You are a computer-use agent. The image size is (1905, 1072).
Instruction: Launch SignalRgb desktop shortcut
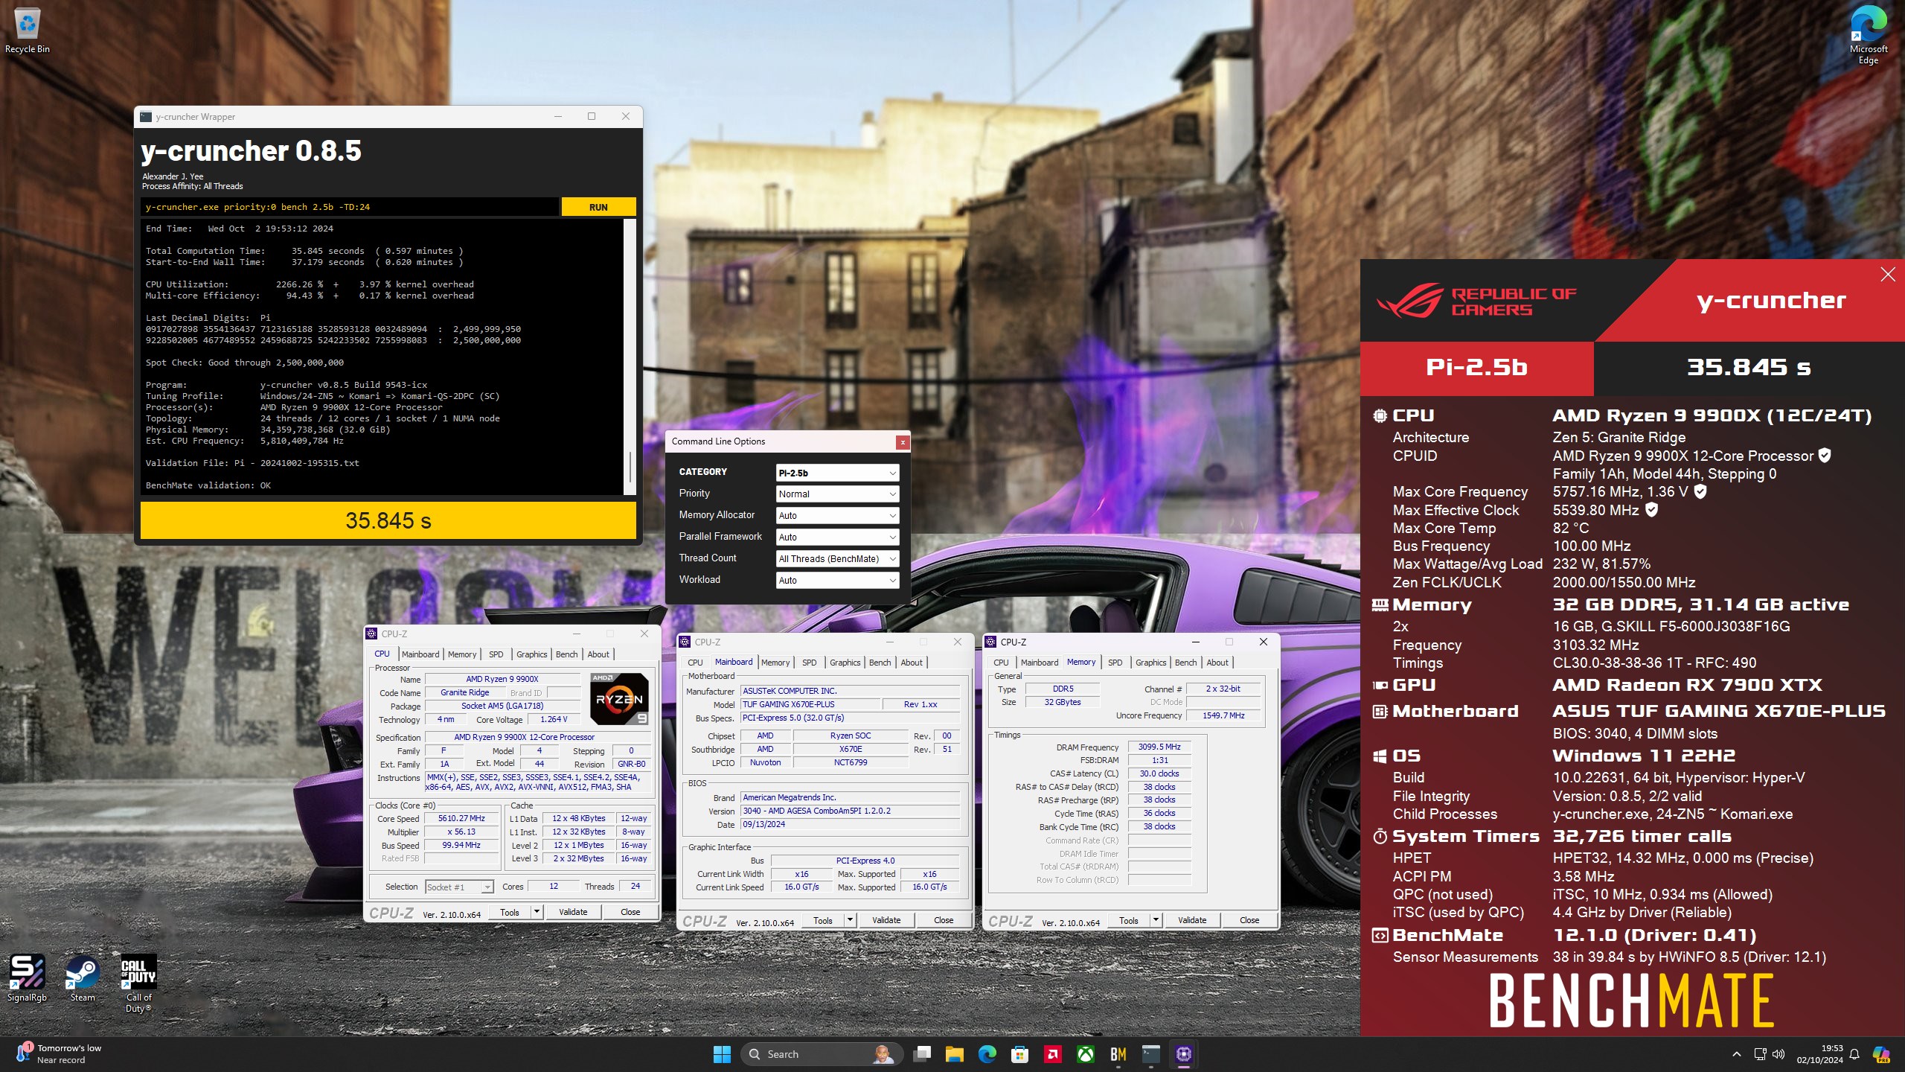[27, 978]
